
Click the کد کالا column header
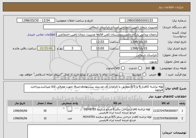pos(165,103)
